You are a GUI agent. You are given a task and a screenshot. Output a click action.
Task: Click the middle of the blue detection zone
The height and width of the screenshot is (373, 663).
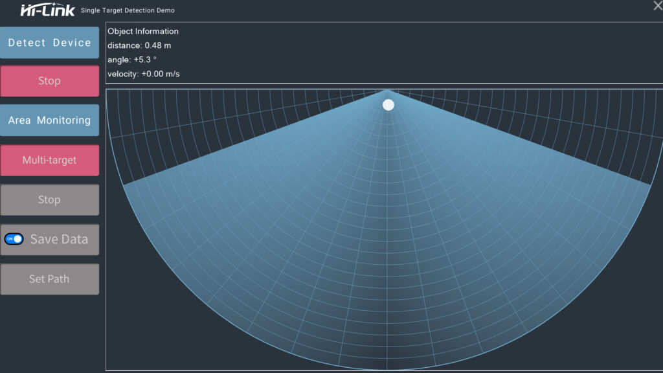[x=387, y=246]
